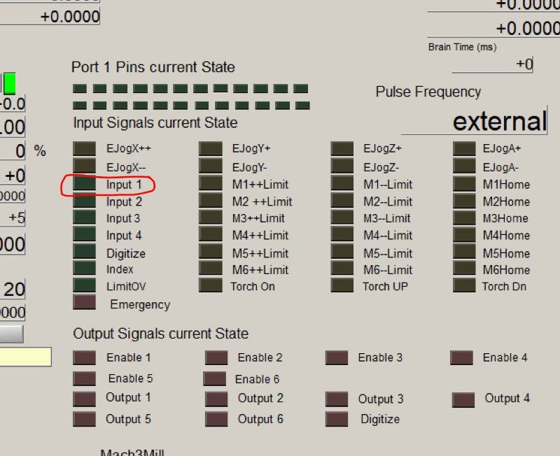Image resolution: width=560 pixels, height=456 pixels.
Task: Click the Output 4 signal LED
Action: 463,399
